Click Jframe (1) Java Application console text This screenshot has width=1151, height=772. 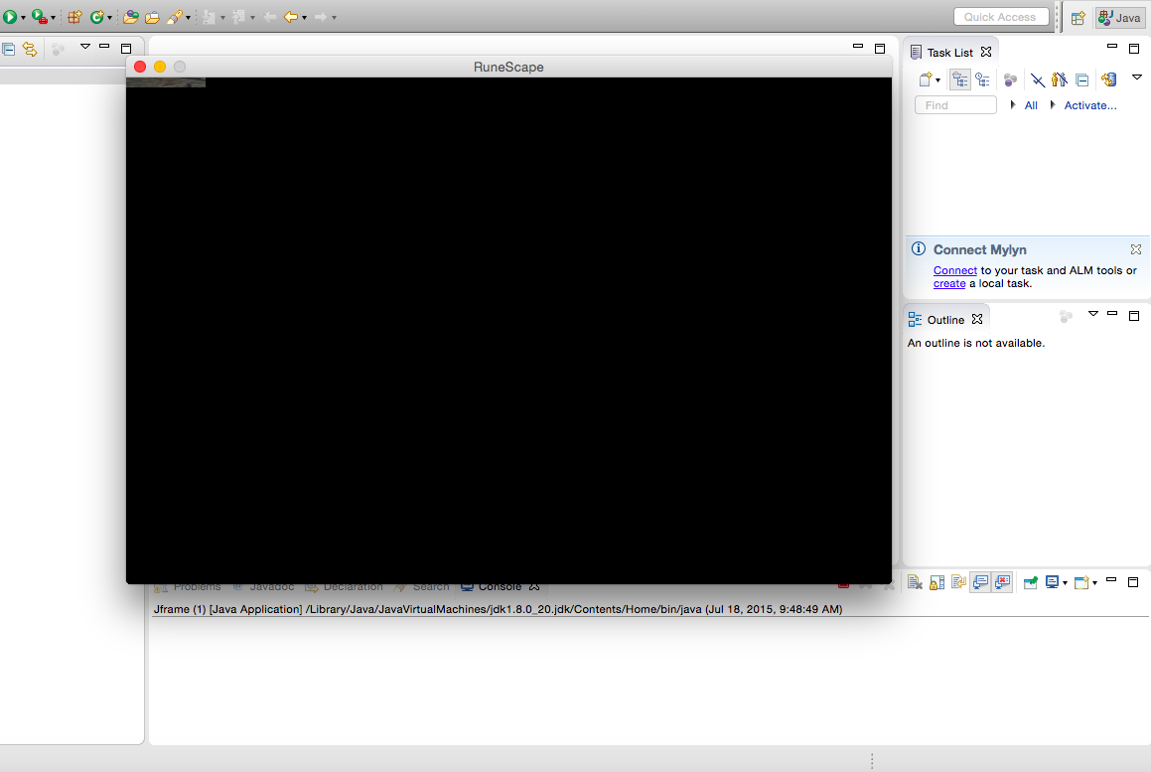click(498, 609)
